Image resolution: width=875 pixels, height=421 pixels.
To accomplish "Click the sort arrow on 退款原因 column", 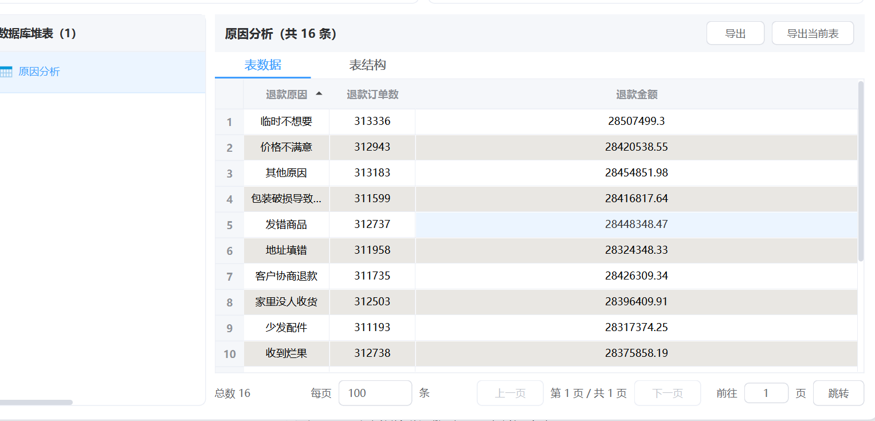I will point(319,94).
